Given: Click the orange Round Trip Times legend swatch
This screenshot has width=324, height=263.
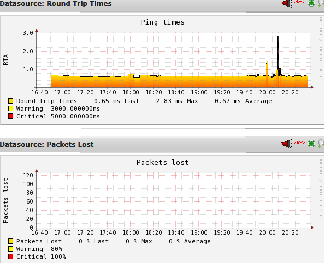Looking at the screenshot, I should coord(10,101).
